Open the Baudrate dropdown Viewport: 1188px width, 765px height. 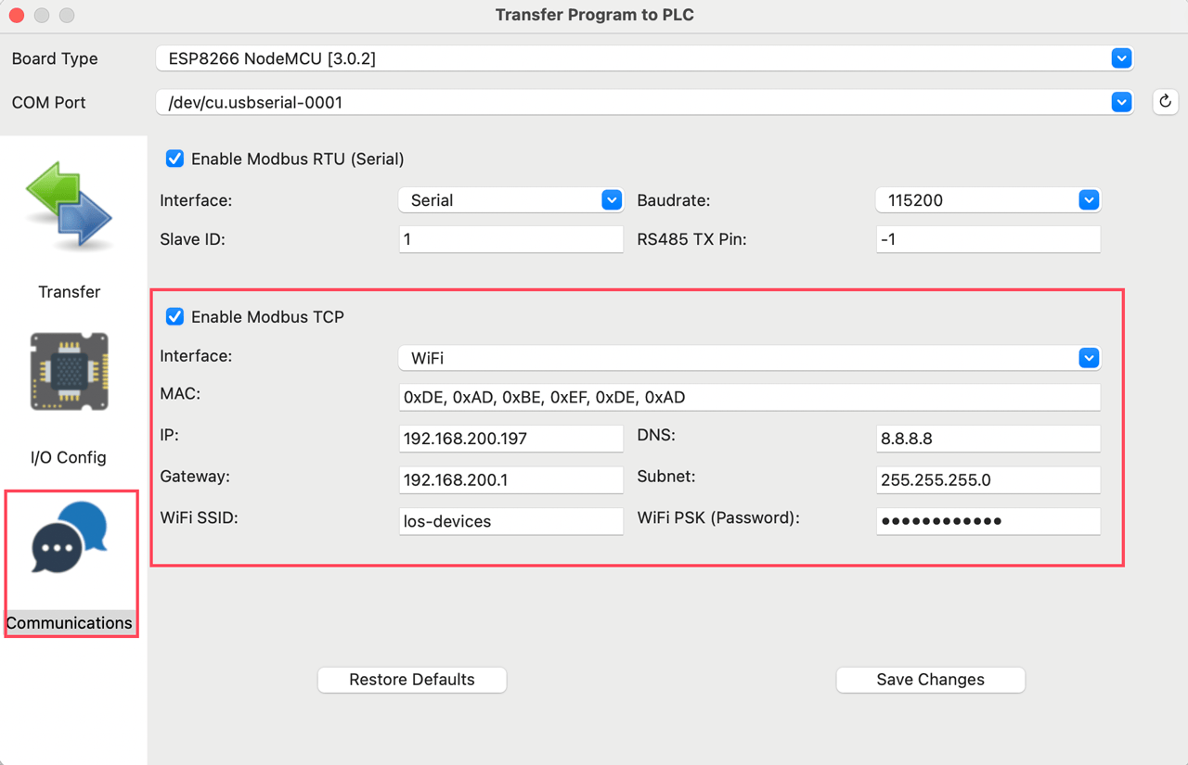pos(1088,199)
